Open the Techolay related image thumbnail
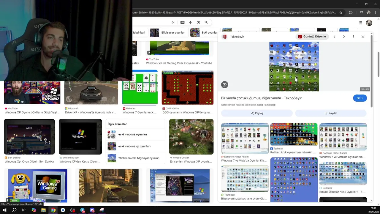This screenshot has width=380, height=214. pyautogui.click(x=294, y=134)
